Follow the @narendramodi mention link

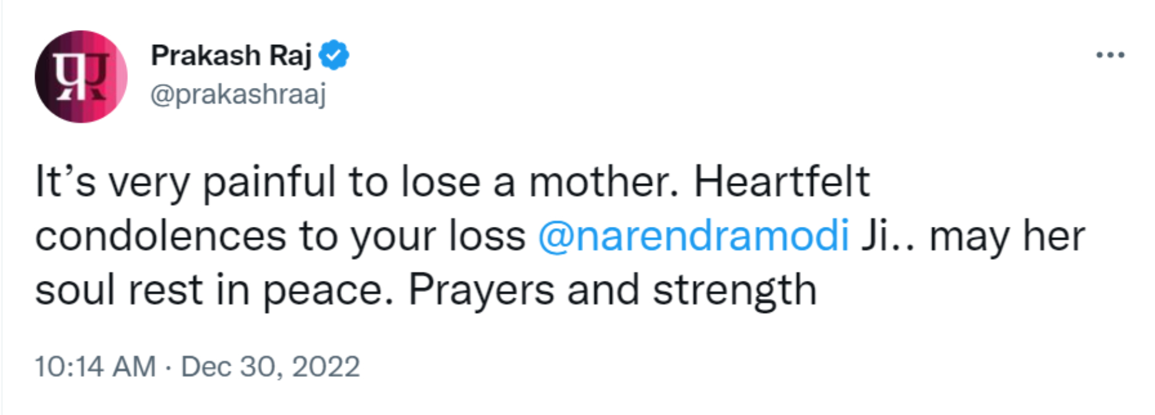pos(694,235)
